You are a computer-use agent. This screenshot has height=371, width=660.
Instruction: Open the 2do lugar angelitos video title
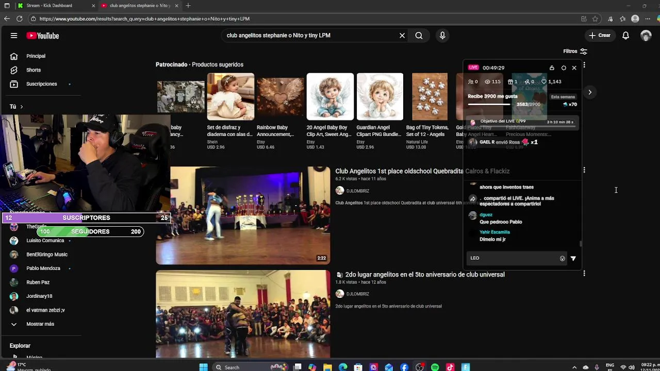(x=425, y=275)
